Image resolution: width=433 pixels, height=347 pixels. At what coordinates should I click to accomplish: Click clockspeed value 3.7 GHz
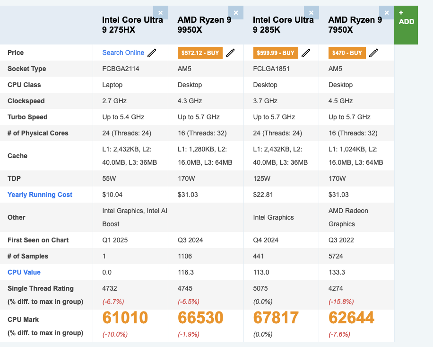[x=265, y=101]
